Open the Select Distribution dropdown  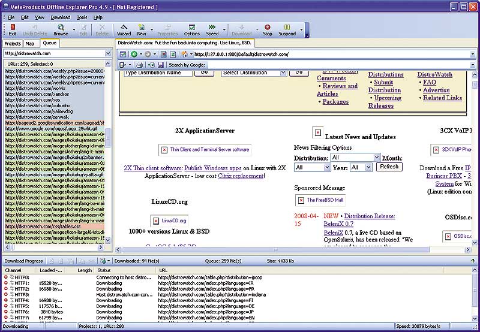point(283,73)
